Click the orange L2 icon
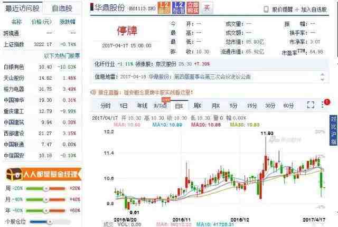The width and height of the screenshot is (338, 227). [164, 8]
